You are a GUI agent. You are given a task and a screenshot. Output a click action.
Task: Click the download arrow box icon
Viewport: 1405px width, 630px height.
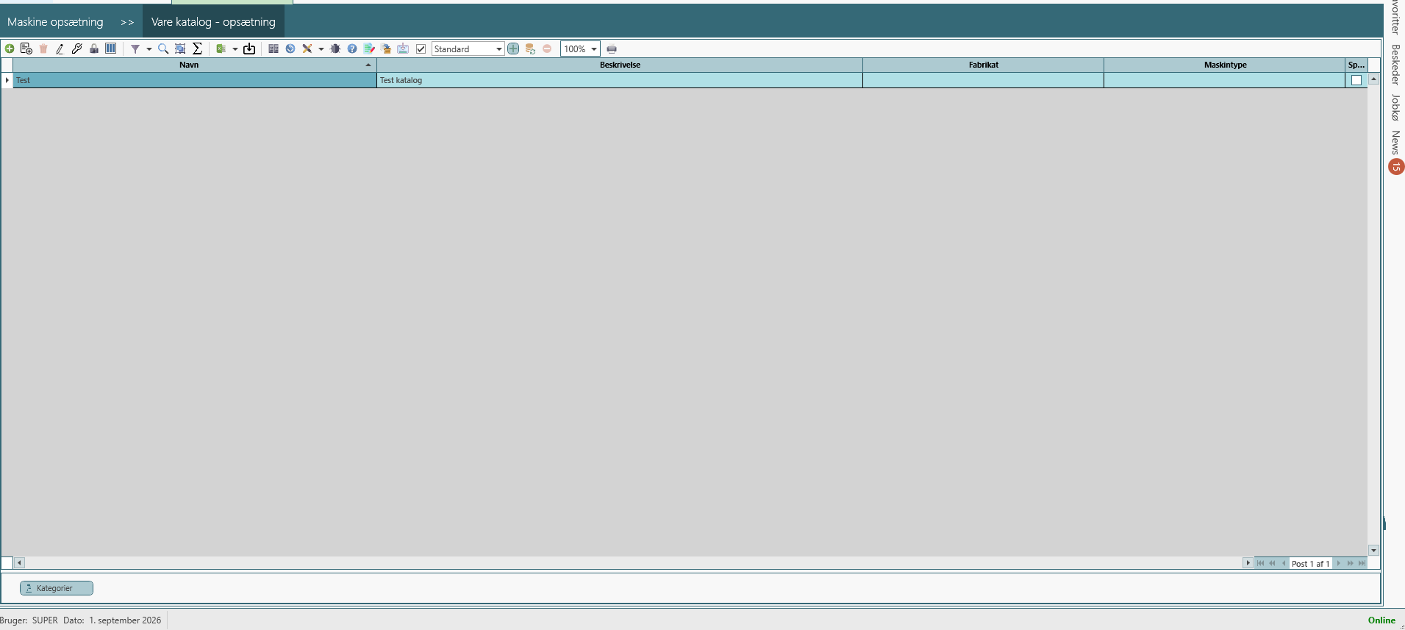point(249,49)
